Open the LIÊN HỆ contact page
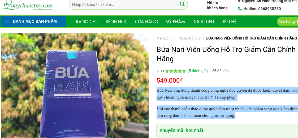Viewport: 298px width, 138px height. (229, 22)
